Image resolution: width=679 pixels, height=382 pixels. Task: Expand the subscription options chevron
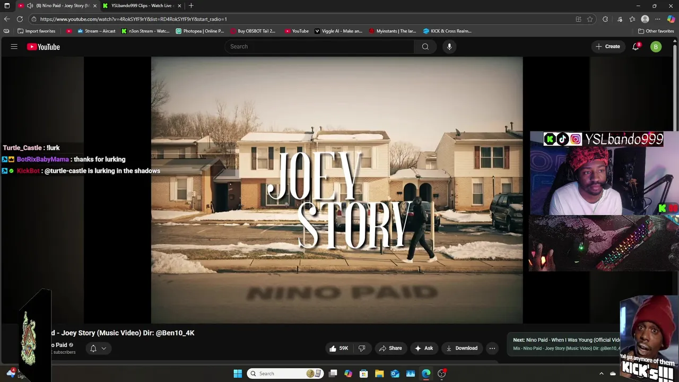coord(104,349)
